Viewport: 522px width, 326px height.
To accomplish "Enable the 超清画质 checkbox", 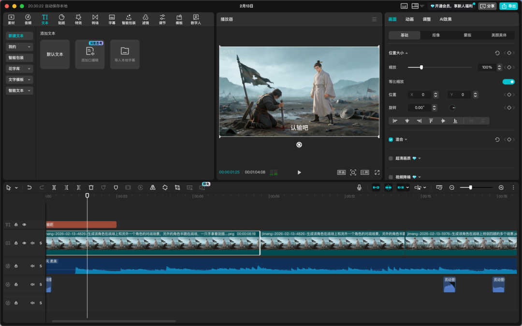I will (x=391, y=158).
